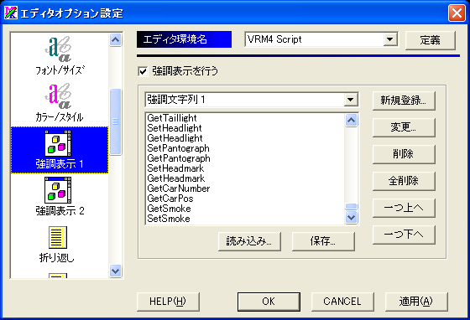Select GetCarNumber in the keyword list
The width and height of the screenshot is (470, 320).
pos(245,188)
